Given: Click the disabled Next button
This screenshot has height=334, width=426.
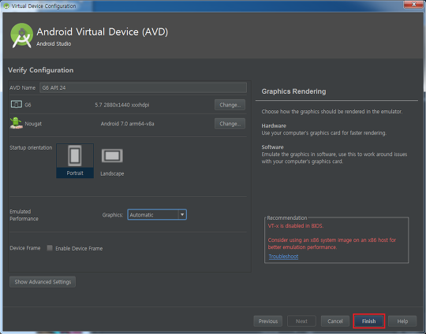Looking at the screenshot, I should coord(301,321).
